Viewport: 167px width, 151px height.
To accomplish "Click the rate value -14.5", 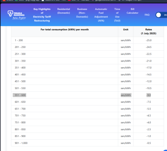I will click(149, 75).
